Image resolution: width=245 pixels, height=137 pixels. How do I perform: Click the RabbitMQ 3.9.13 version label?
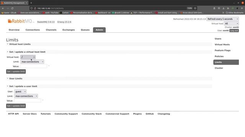coord(46,22)
